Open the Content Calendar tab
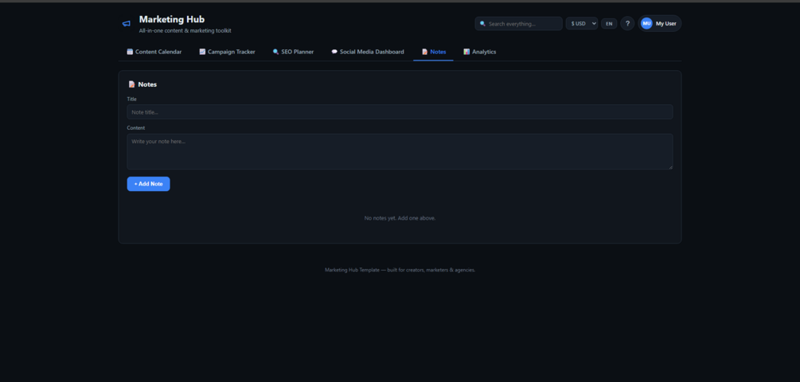 coord(154,52)
